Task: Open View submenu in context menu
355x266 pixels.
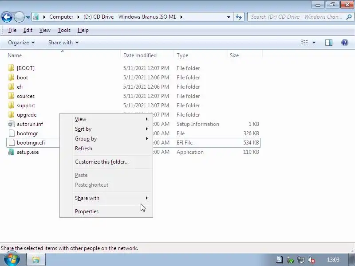Action: [112, 119]
